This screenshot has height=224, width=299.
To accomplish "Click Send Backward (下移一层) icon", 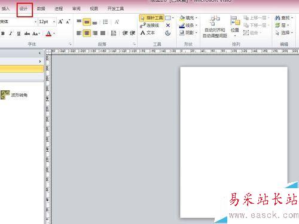I will (x=246, y=25).
